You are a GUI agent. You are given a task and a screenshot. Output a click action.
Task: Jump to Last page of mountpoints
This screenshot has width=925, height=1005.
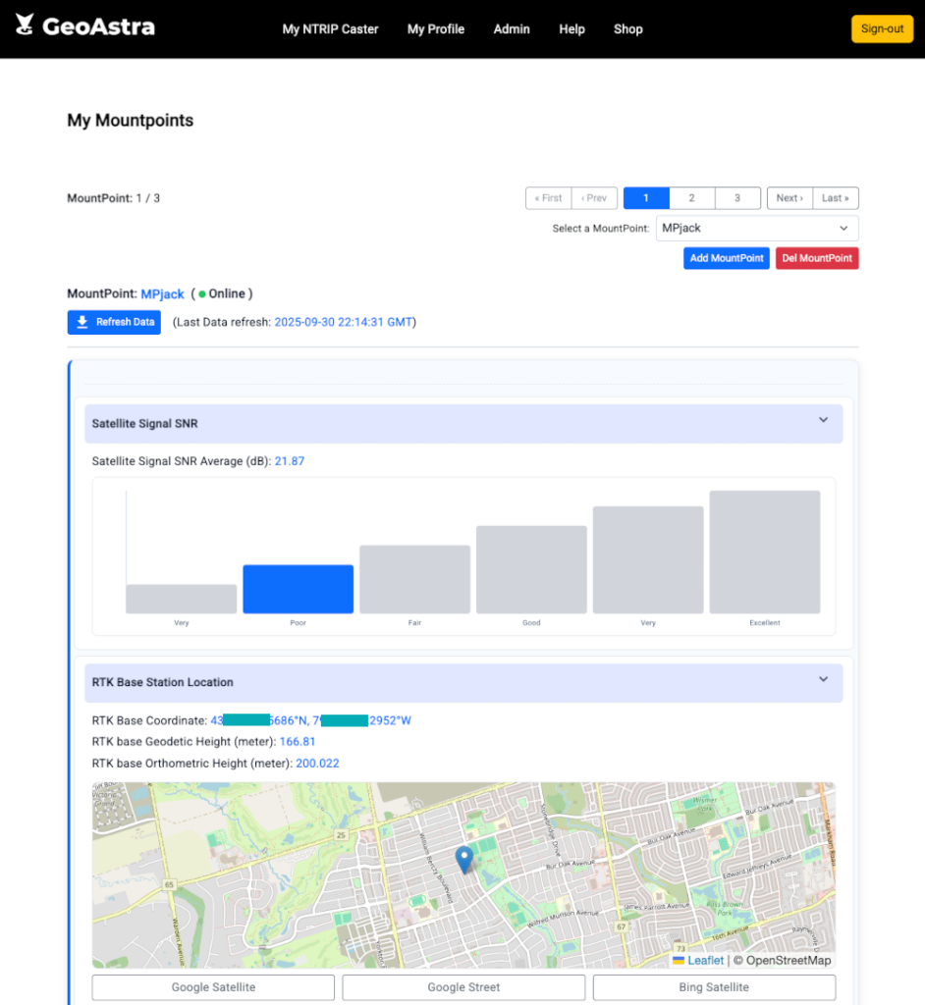tap(836, 198)
